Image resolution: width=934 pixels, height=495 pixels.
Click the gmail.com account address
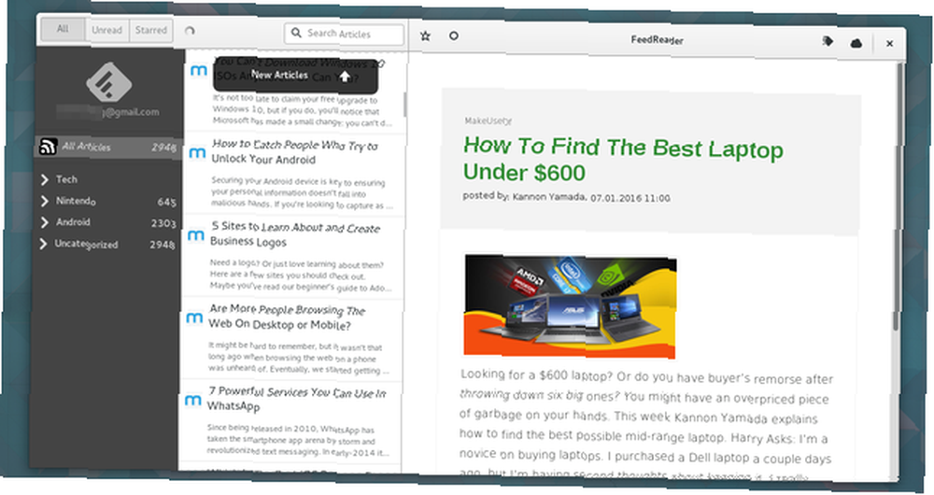107,112
